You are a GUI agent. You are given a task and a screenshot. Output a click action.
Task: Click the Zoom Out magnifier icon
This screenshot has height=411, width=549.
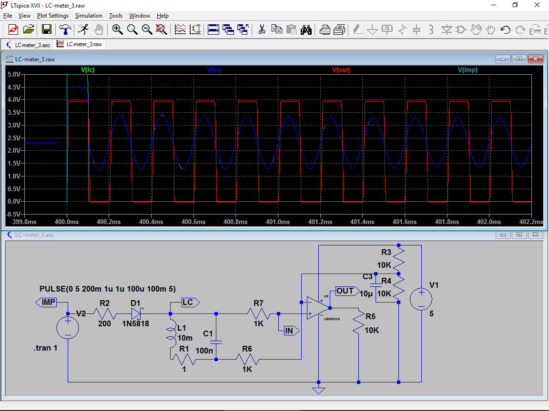pos(147,30)
